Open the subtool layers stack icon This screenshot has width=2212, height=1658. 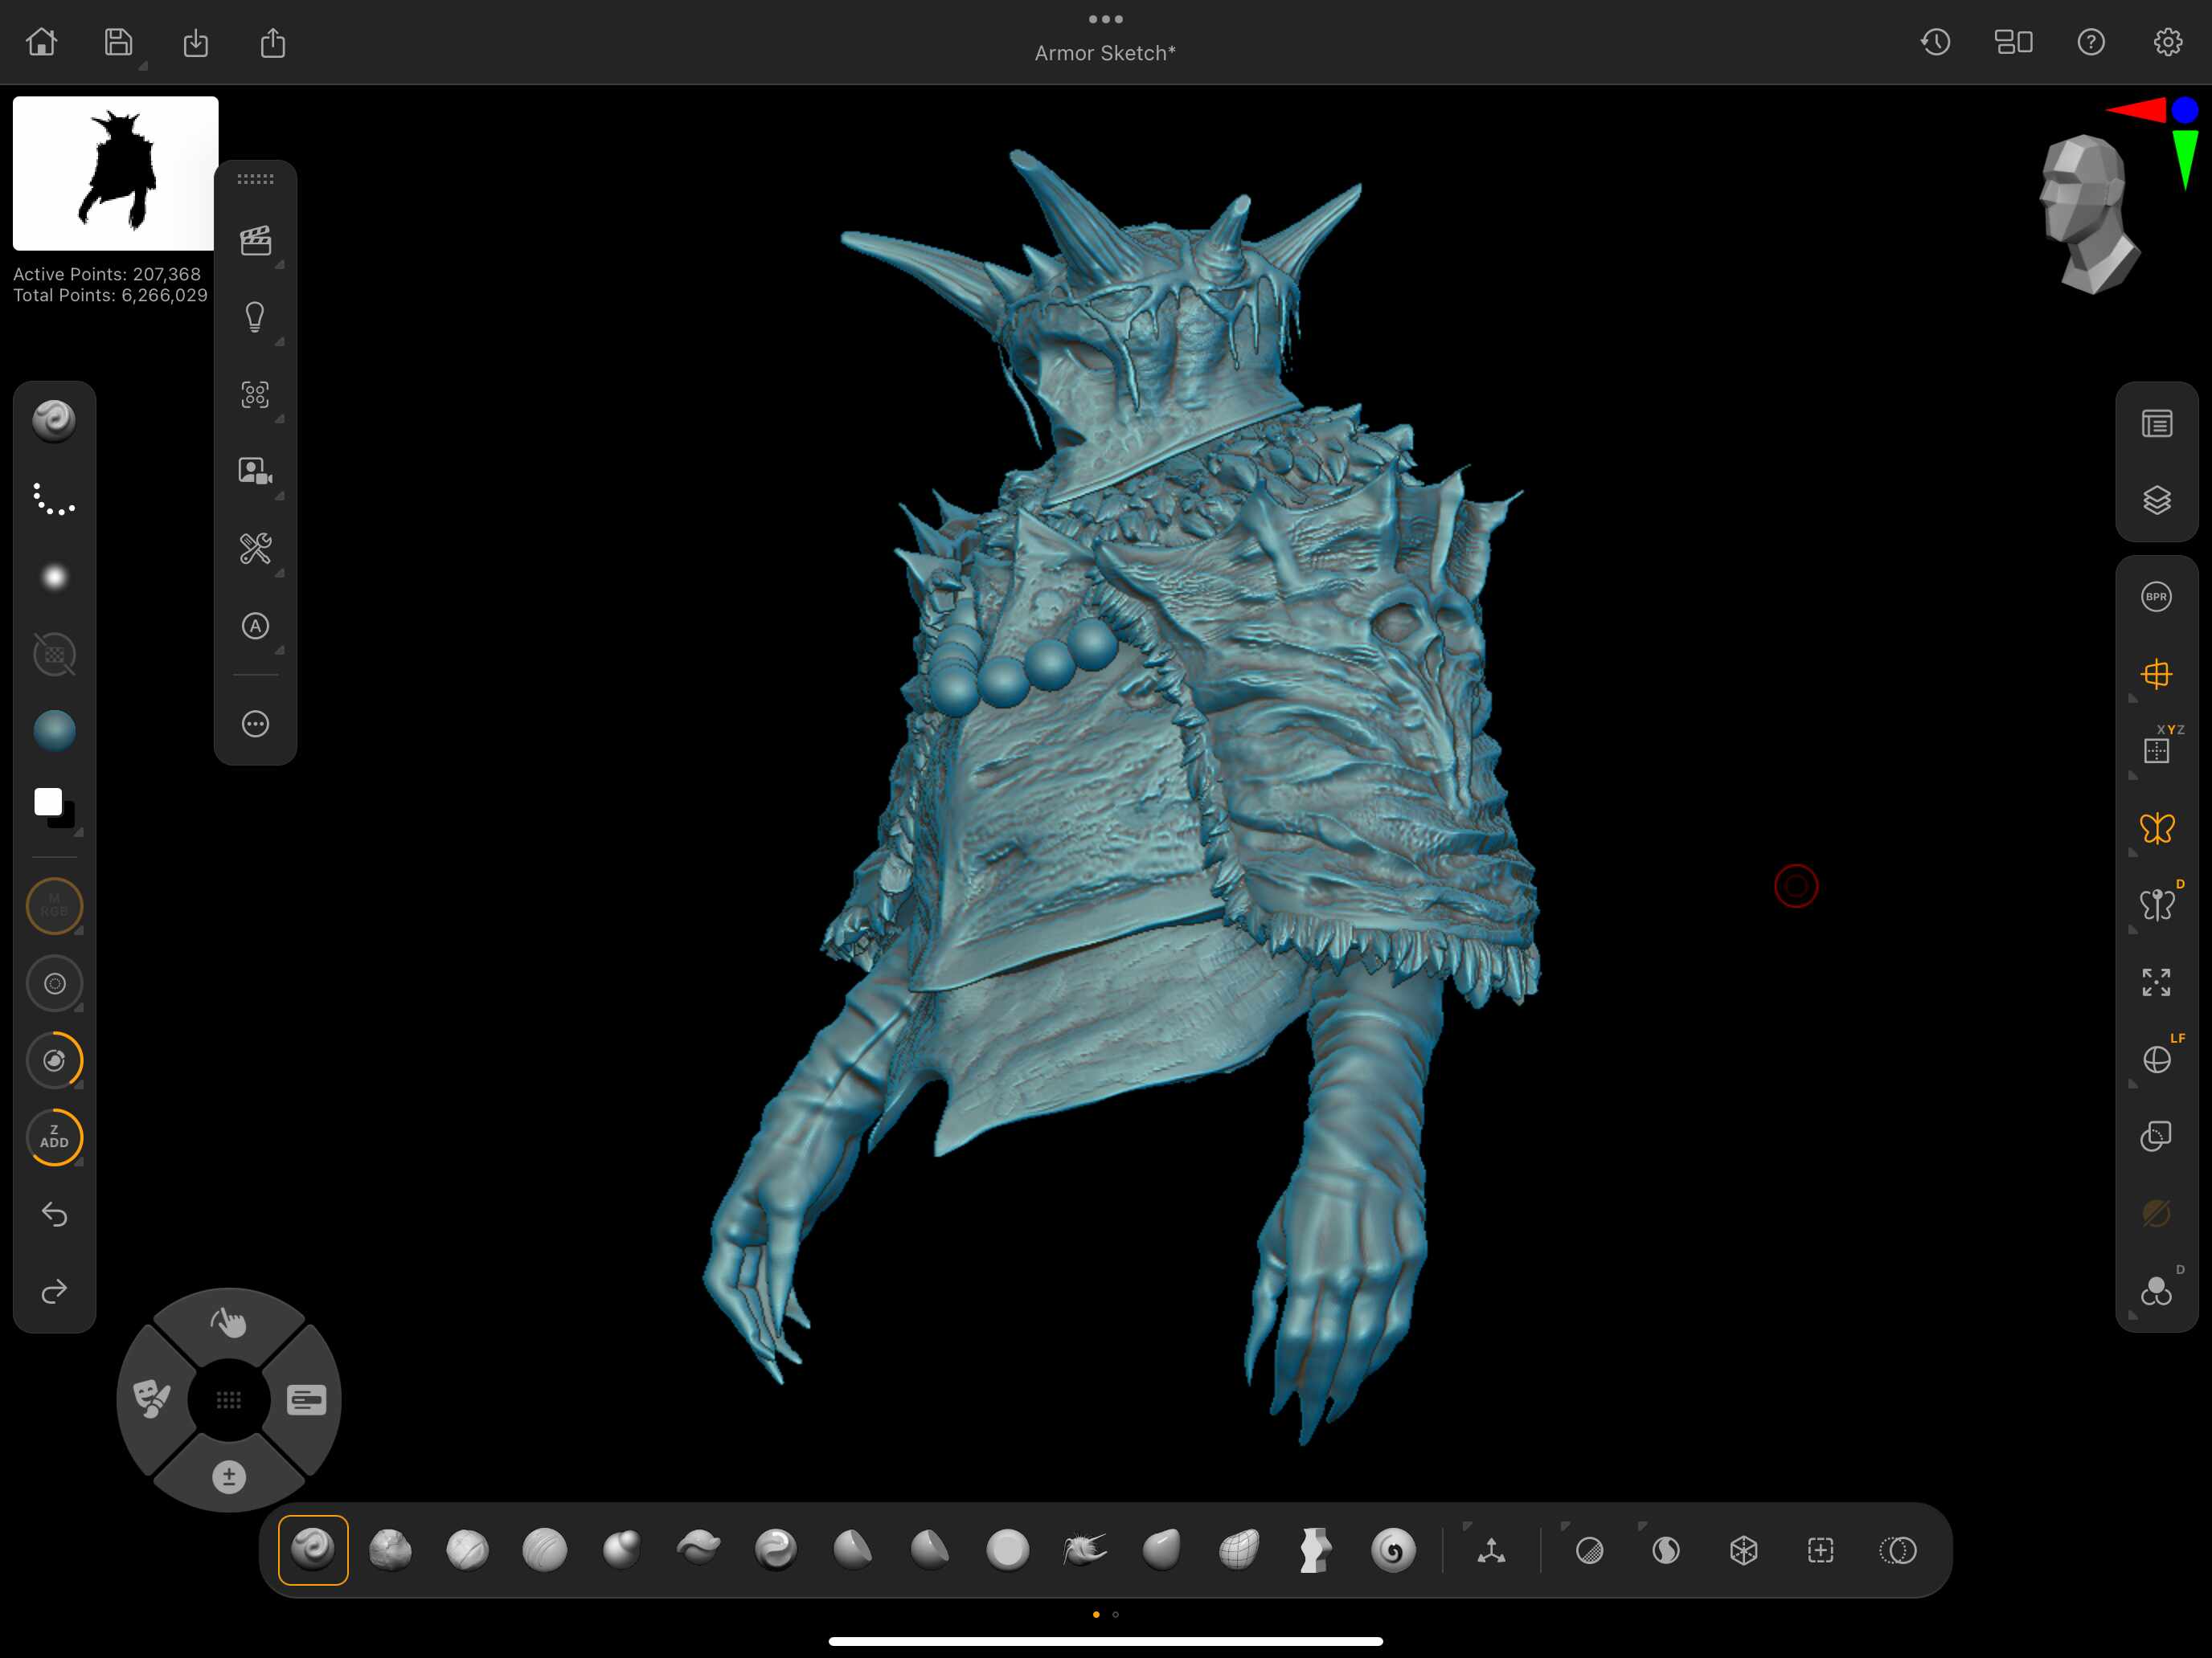coord(2156,500)
